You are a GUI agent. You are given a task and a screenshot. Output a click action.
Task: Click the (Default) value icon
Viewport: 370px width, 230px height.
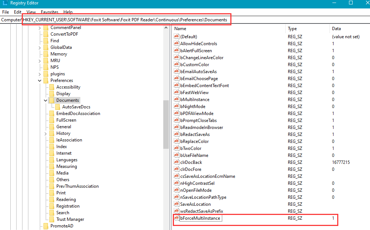tap(176, 36)
